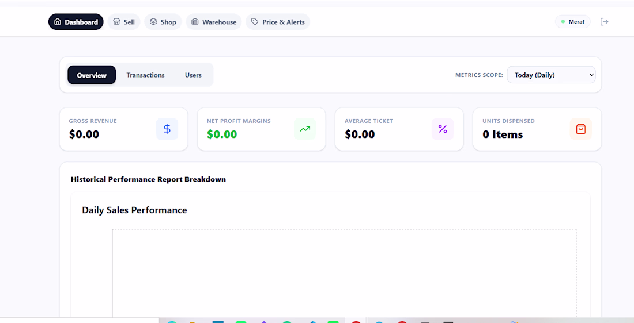This screenshot has height=323, width=634.
Task: Click the "METRICS SCOPE:" label
Action: [x=479, y=75]
